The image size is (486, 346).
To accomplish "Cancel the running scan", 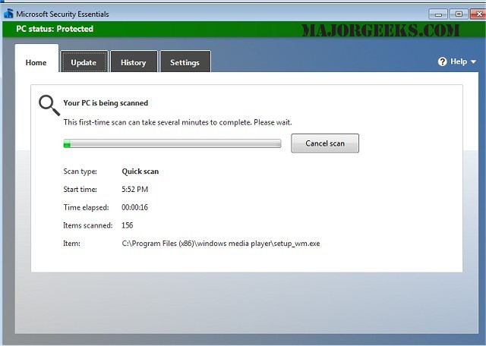I will (325, 143).
